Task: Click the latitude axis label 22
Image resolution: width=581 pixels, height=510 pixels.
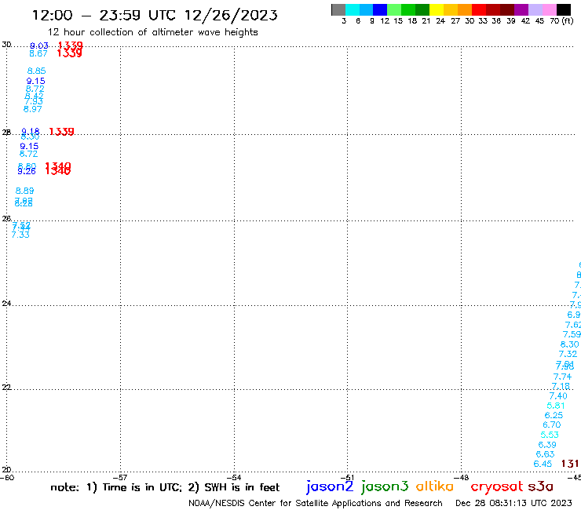Action: 6,388
